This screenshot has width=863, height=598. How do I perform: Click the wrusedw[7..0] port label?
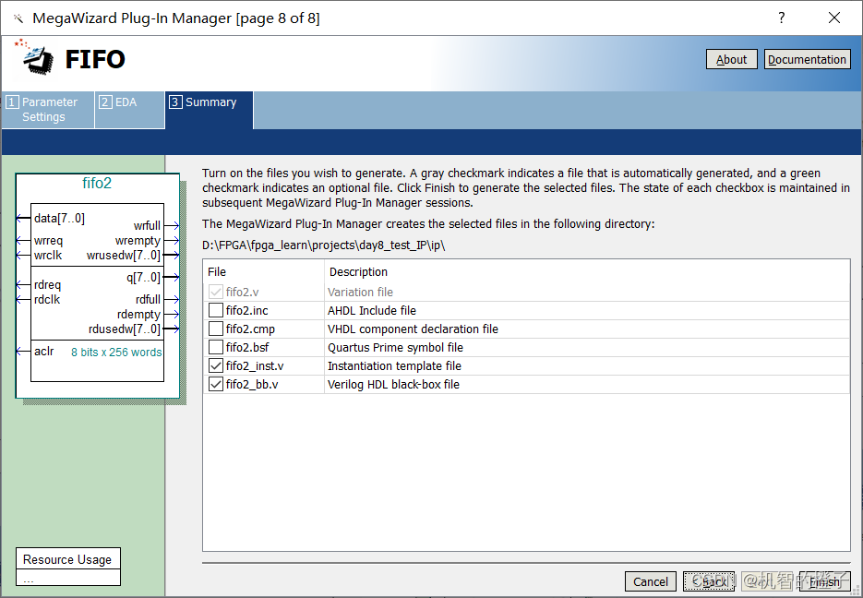124,256
